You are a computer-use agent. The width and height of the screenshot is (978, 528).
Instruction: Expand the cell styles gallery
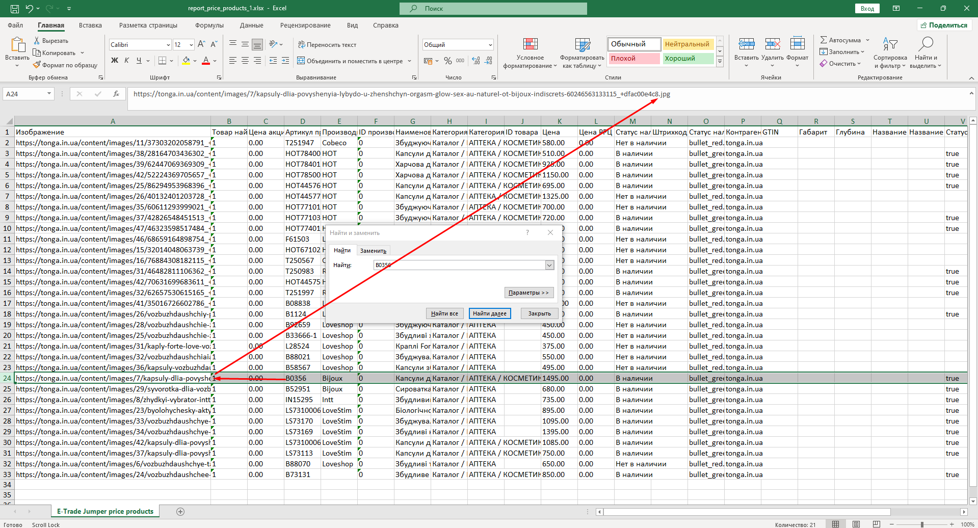[x=720, y=62]
